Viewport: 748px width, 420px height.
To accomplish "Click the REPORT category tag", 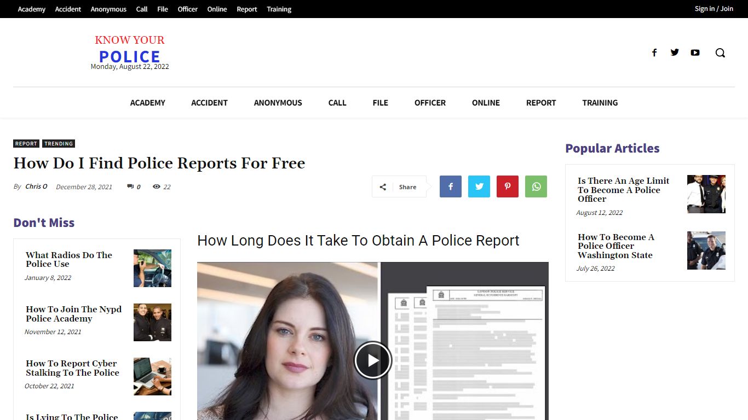I will click(26, 143).
